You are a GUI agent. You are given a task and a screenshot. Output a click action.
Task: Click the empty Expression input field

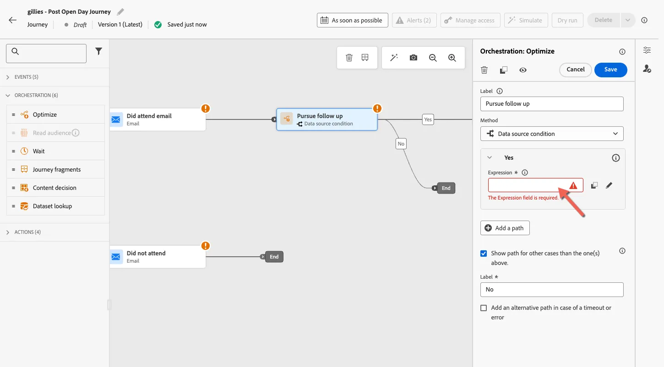coord(535,185)
